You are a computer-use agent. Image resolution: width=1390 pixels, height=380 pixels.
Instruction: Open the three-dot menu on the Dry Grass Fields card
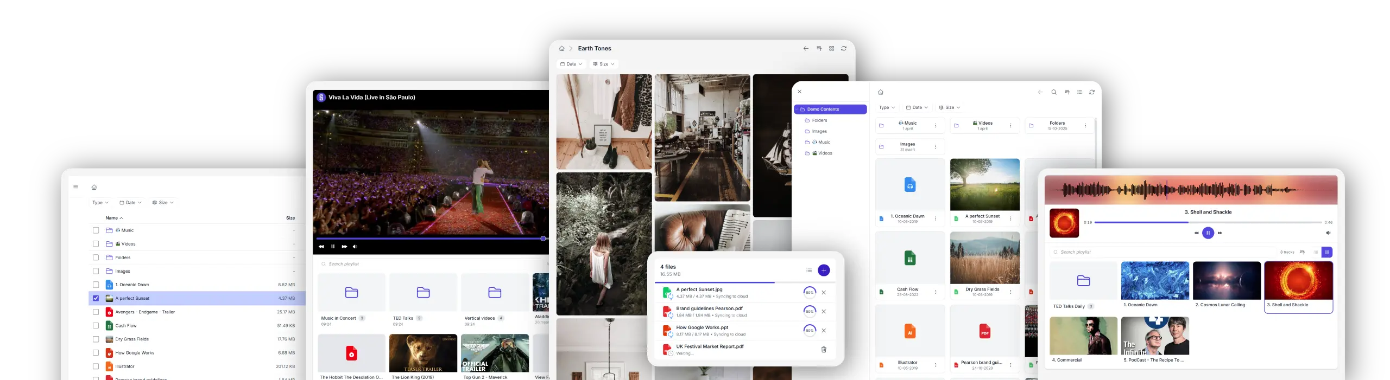1010,292
